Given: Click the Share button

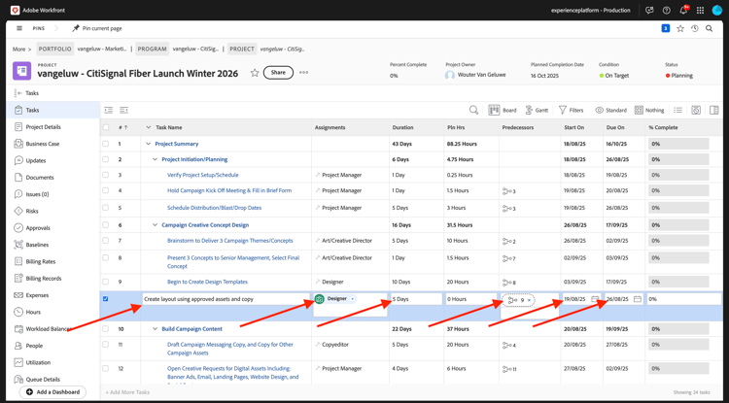Looking at the screenshot, I should point(278,73).
